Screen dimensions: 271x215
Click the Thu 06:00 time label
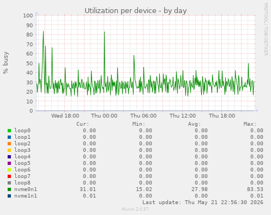(x=143, y=115)
